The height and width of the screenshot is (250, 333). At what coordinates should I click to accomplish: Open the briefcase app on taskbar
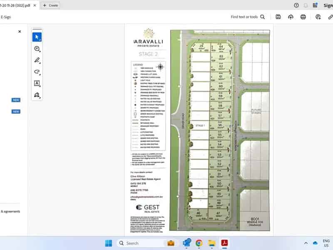click(171, 243)
